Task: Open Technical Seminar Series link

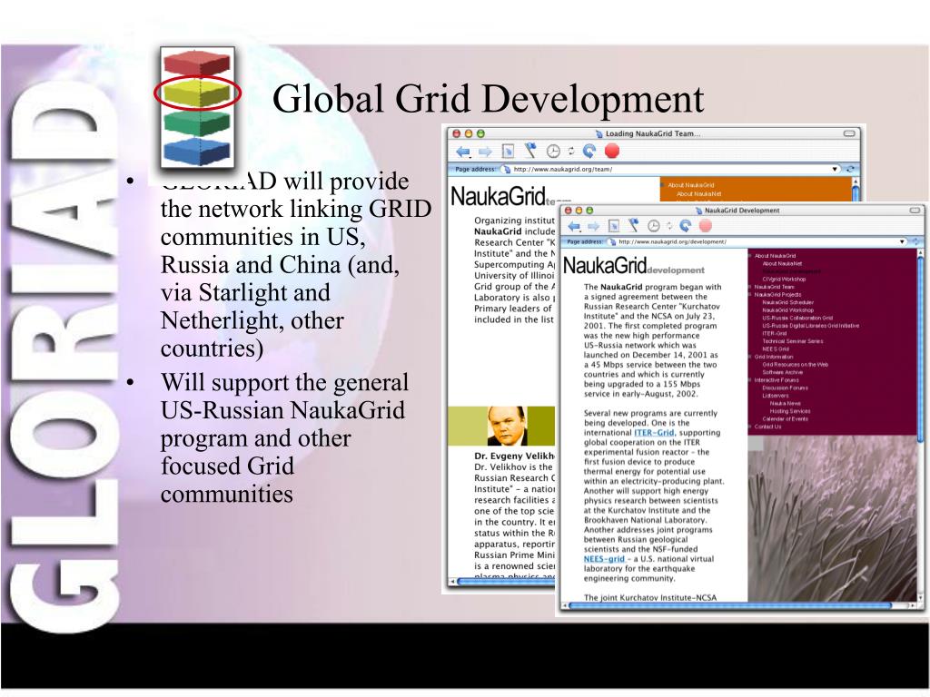Action: 792,341
